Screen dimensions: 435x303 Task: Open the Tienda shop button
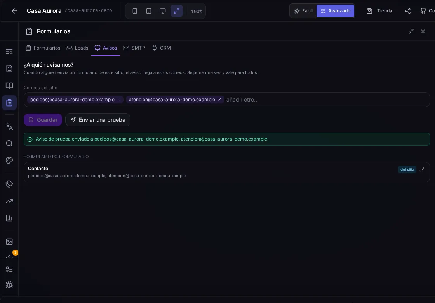(x=379, y=11)
